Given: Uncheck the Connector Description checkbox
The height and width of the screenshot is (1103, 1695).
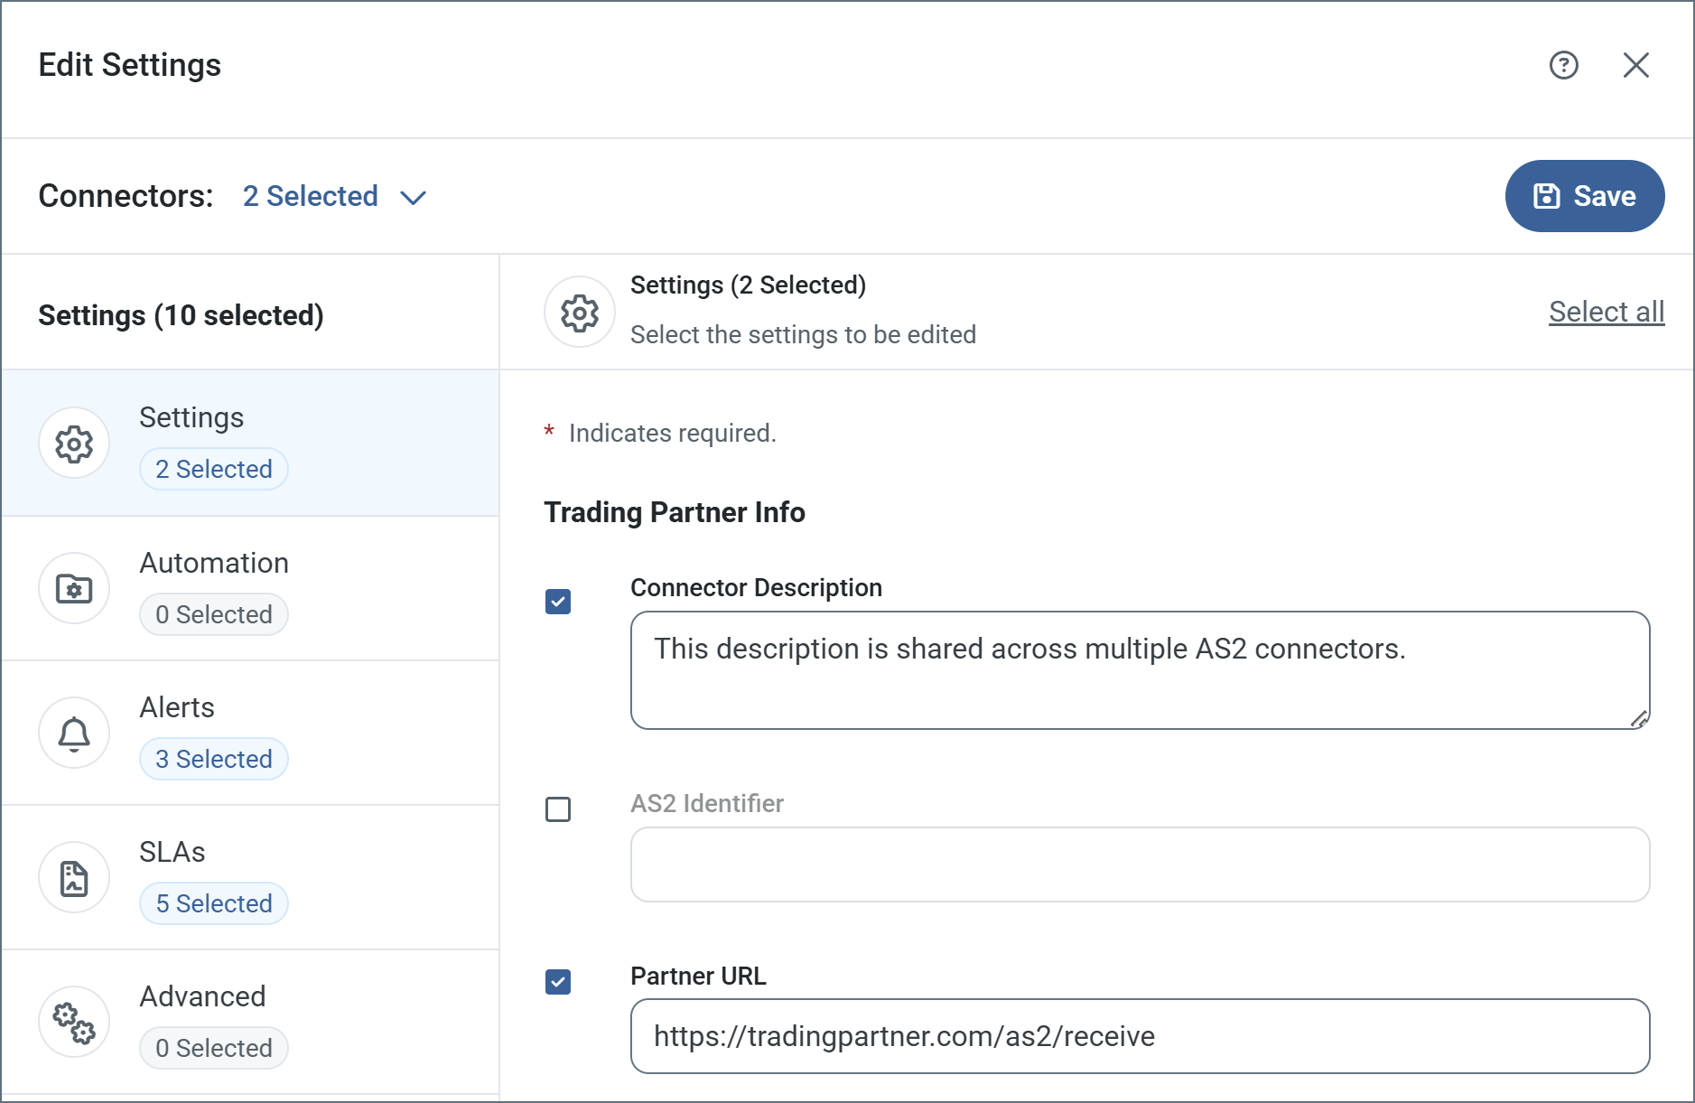Looking at the screenshot, I should 558,602.
